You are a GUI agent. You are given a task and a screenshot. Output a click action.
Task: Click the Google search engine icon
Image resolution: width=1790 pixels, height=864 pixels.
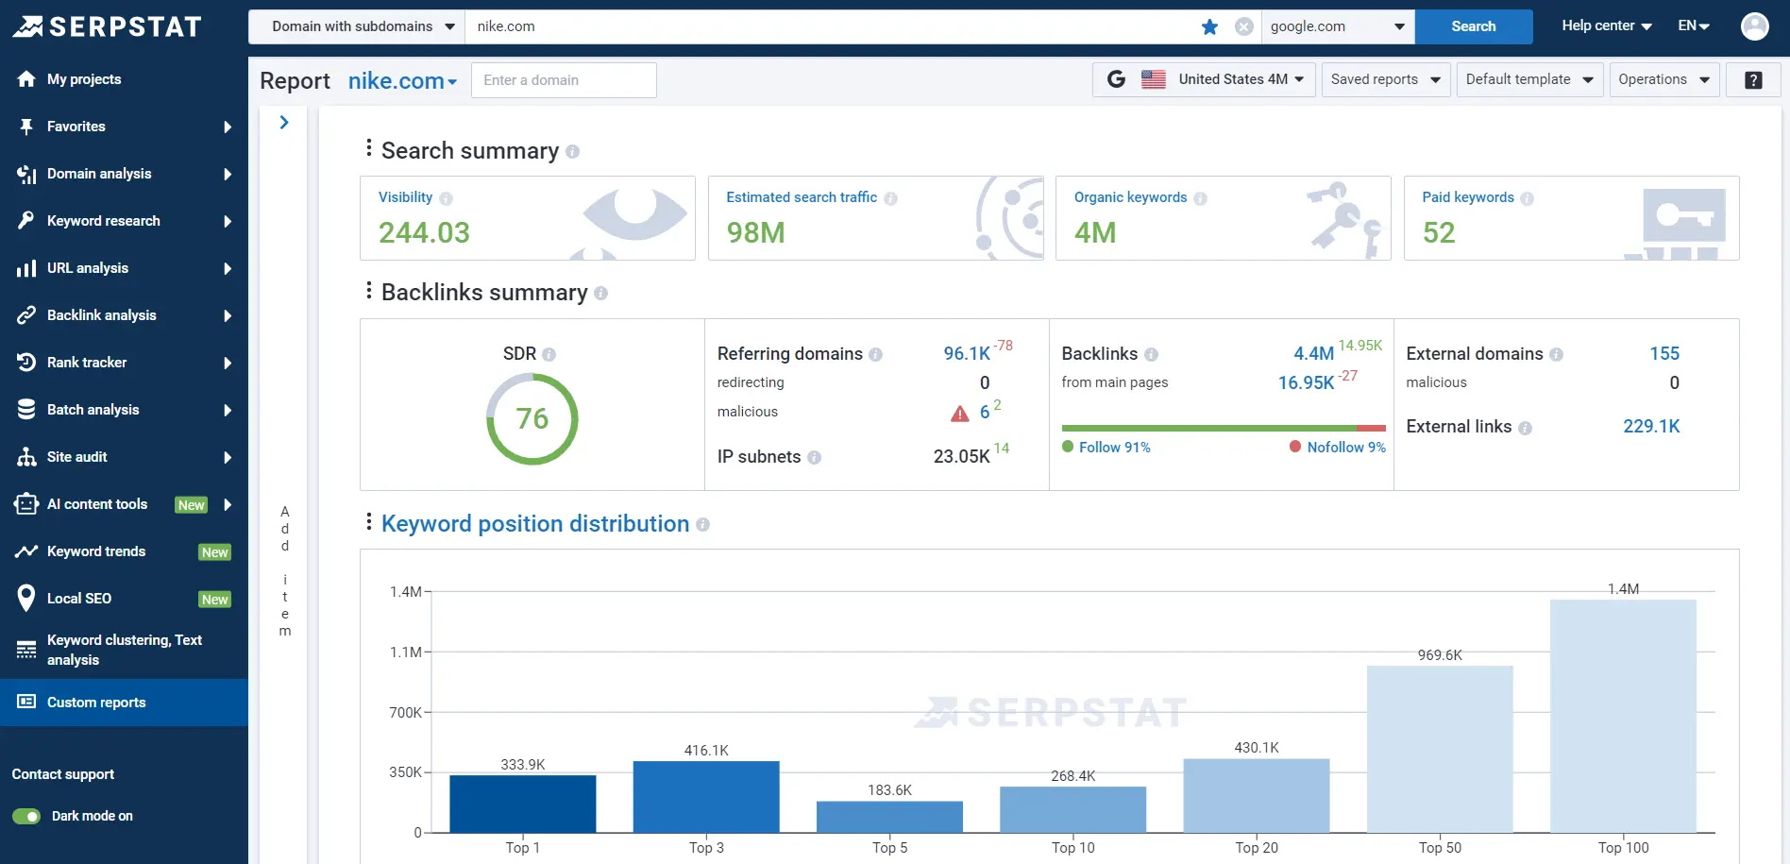pyautogui.click(x=1116, y=79)
